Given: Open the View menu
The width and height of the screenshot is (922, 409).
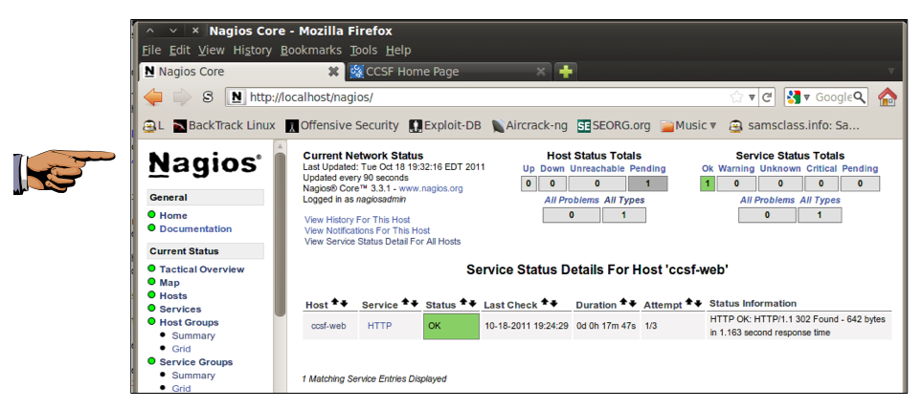Looking at the screenshot, I should (211, 51).
